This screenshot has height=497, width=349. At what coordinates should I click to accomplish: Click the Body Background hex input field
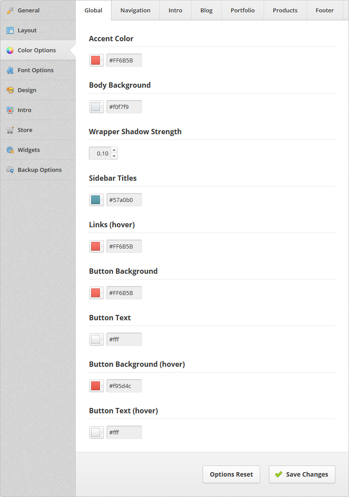[x=124, y=107]
